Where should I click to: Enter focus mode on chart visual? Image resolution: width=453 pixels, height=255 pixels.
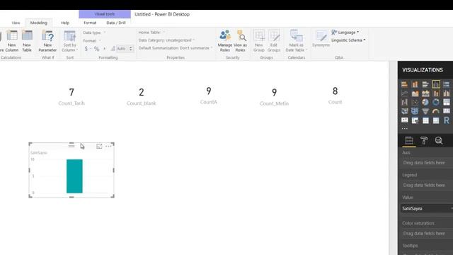99,147
